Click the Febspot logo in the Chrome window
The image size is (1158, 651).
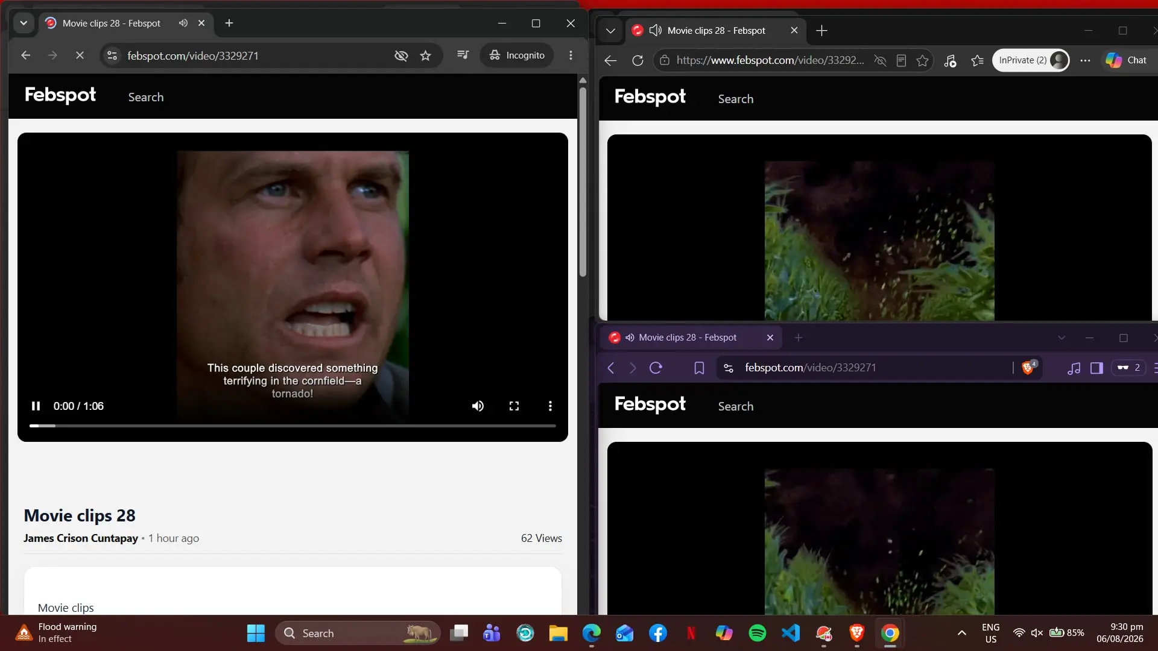pyautogui.click(x=60, y=95)
